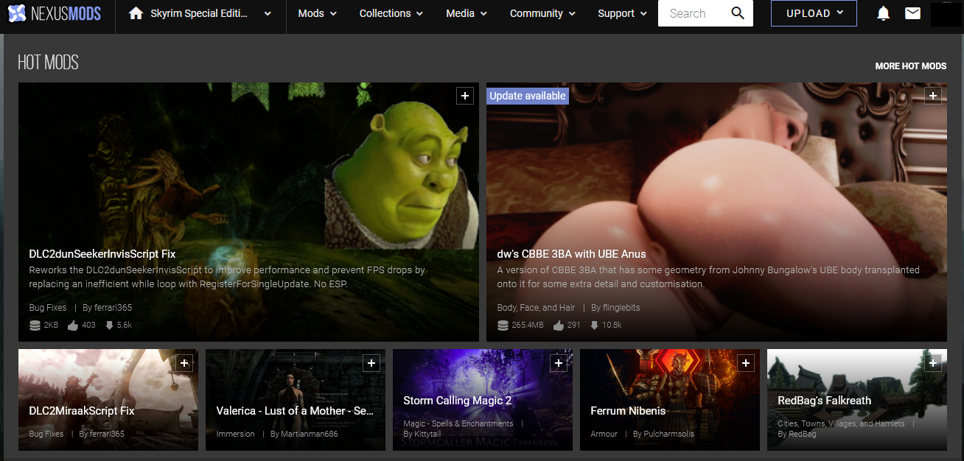This screenshot has height=461, width=964.
Task: Open the notifications bell
Action: coord(883,13)
